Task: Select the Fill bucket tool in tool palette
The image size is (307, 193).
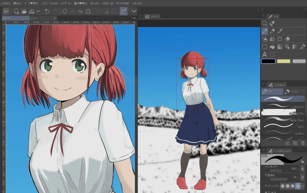Action: (272, 47)
